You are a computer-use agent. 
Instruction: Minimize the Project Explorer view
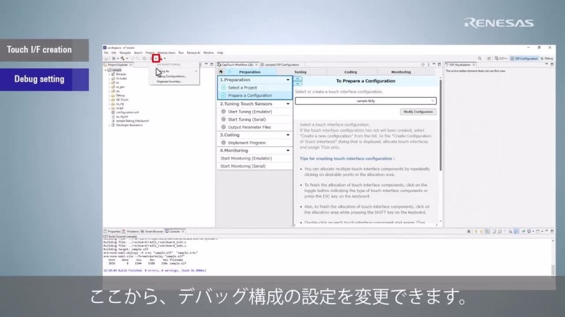[x=207, y=65]
